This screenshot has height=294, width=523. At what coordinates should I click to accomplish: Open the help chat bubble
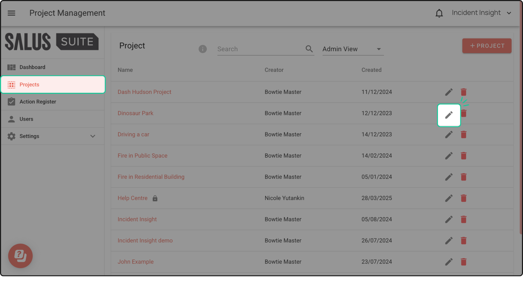pyautogui.click(x=20, y=256)
